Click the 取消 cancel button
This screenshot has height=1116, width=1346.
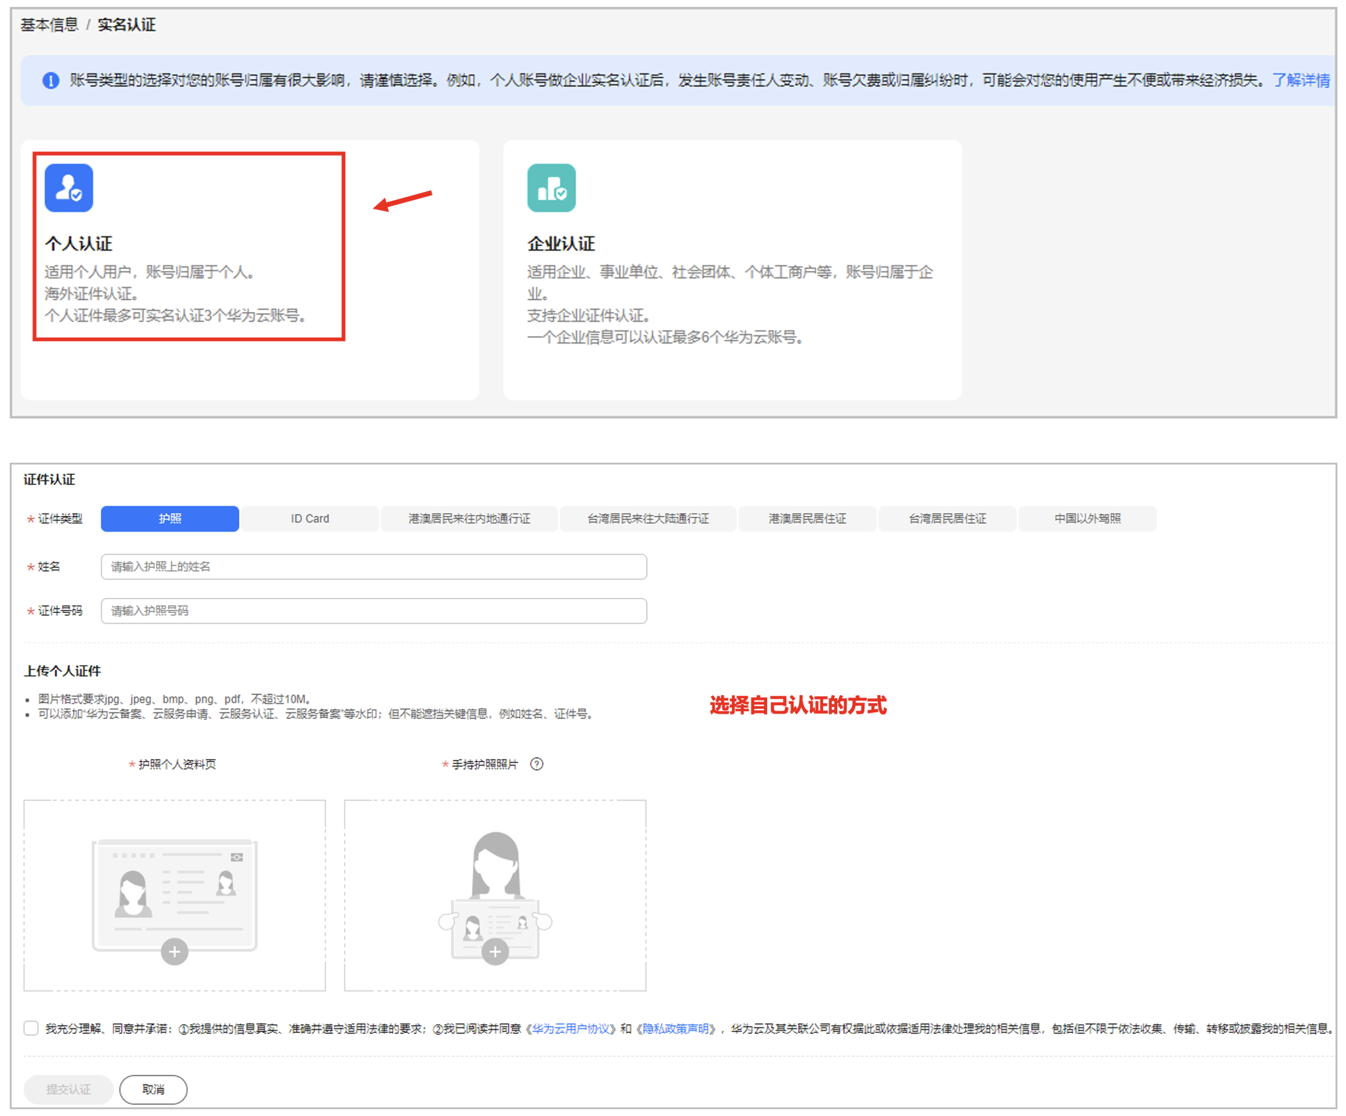(x=153, y=1089)
